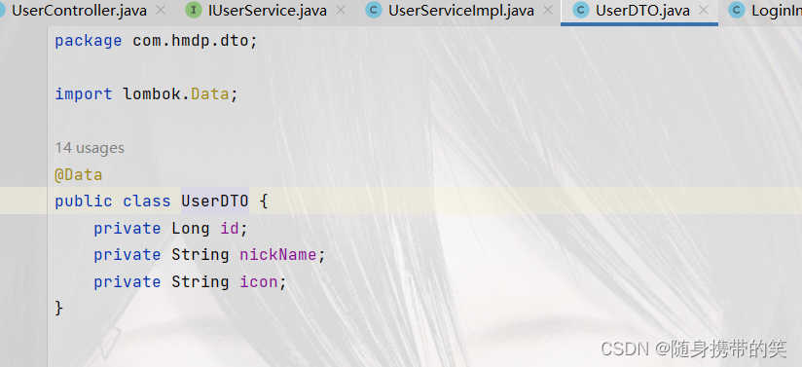The image size is (802, 367).
Task: Click the 'icon' field name
Action: 259,282
